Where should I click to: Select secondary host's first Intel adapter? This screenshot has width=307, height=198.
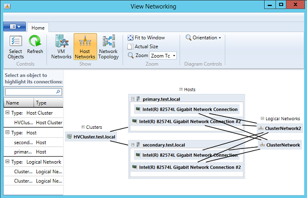pos(187,155)
